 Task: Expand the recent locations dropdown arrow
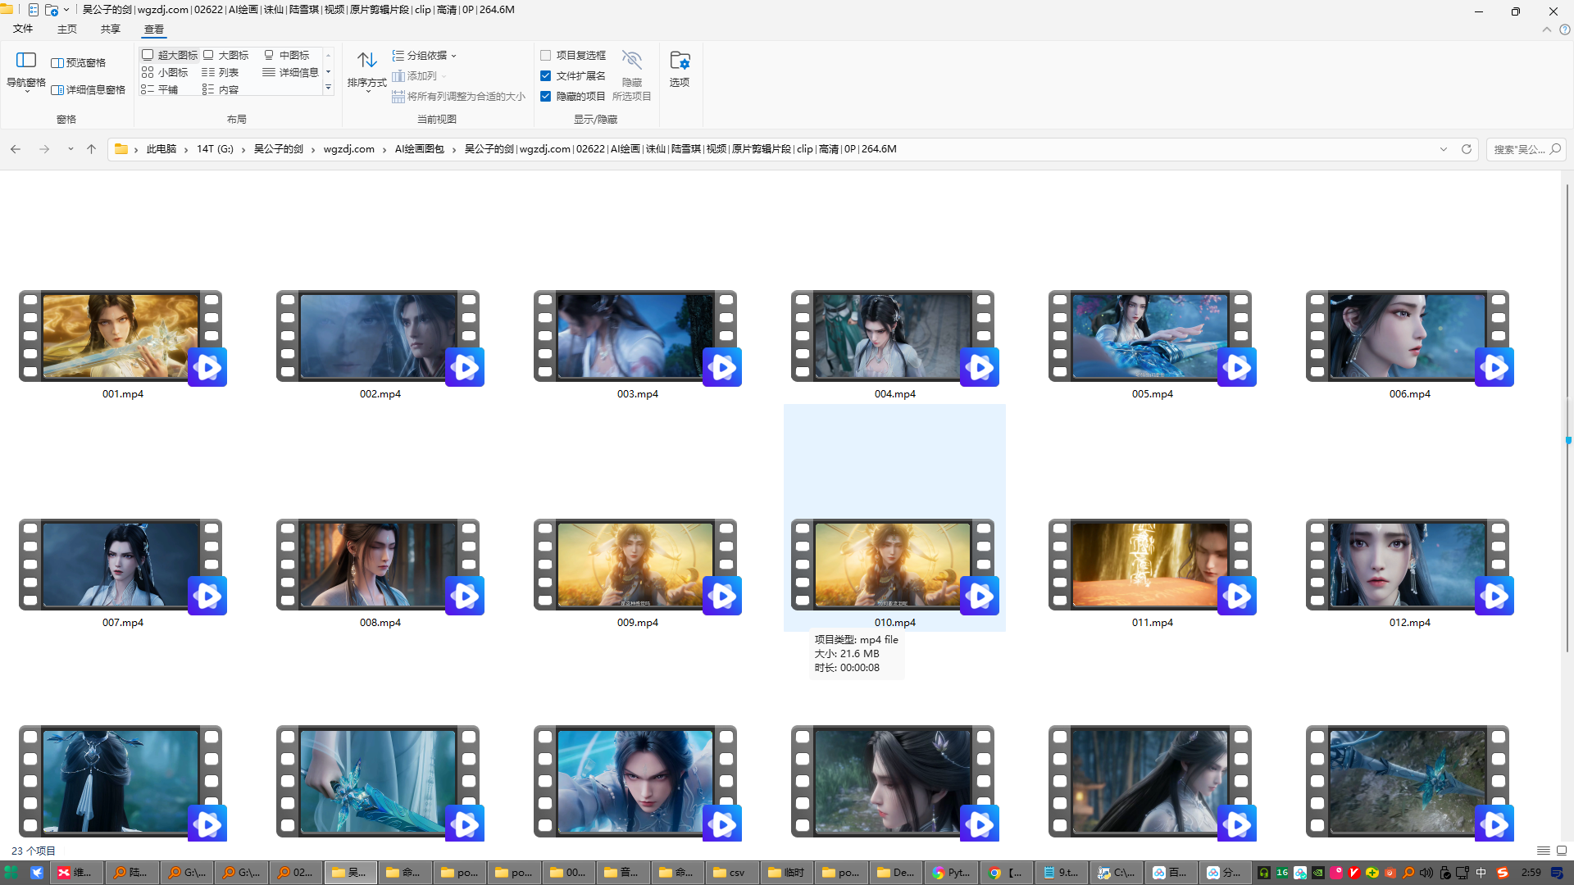point(71,149)
